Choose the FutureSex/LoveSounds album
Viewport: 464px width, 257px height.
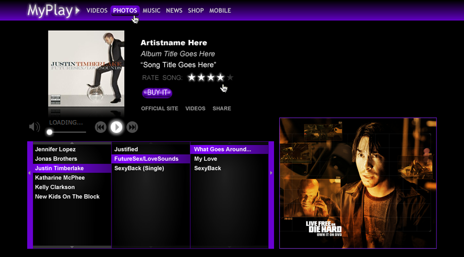(151, 159)
